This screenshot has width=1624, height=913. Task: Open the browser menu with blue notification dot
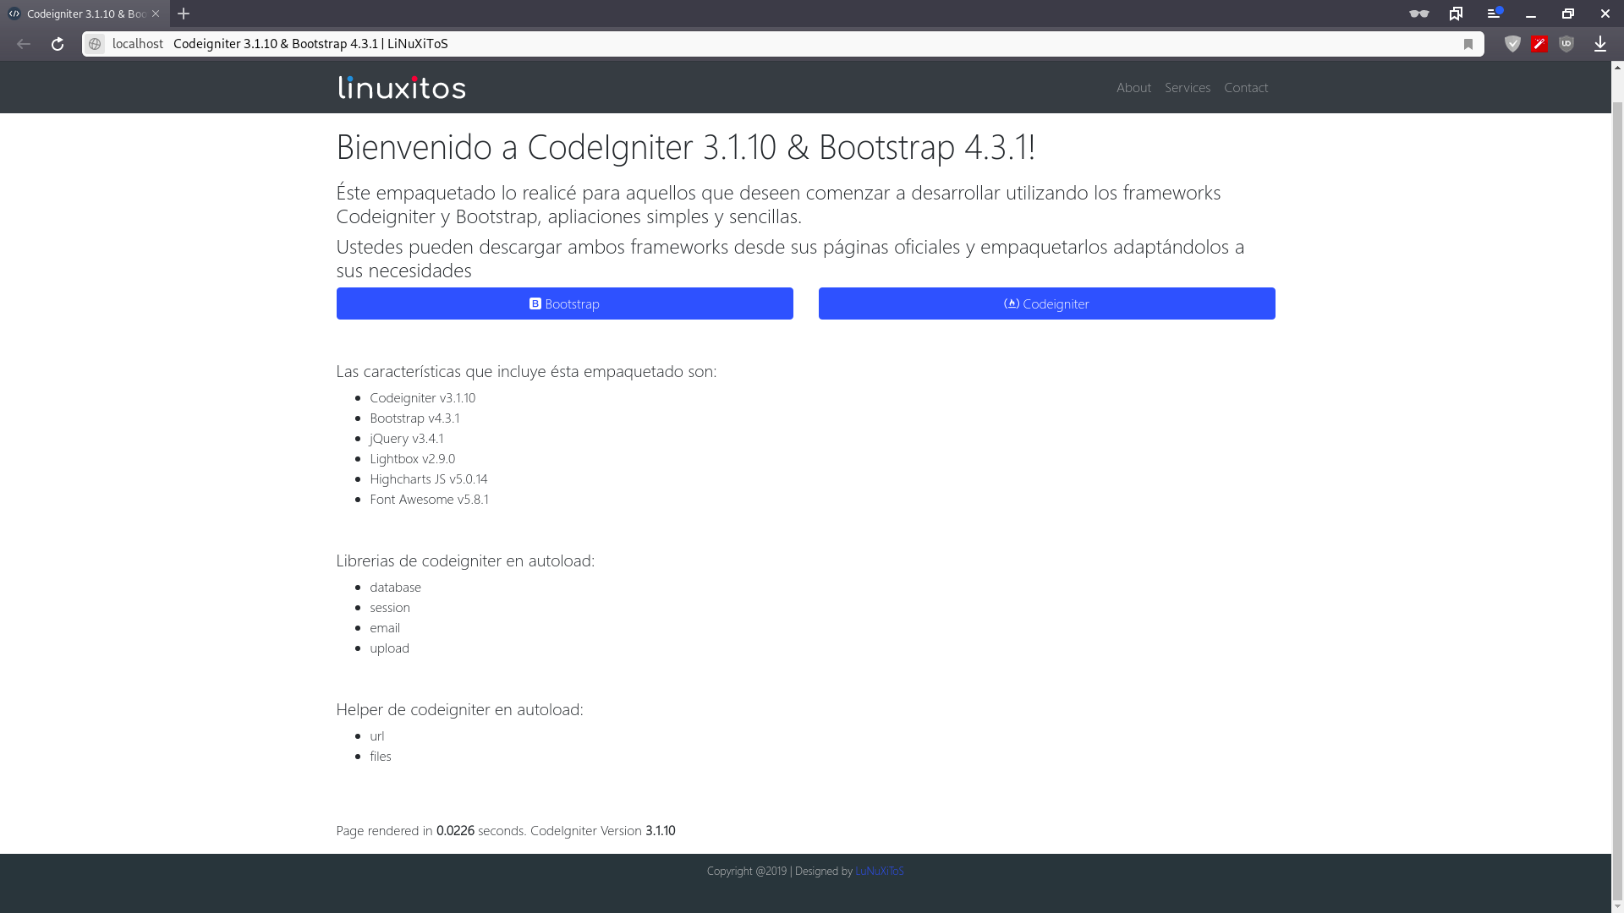point(1494,14)
